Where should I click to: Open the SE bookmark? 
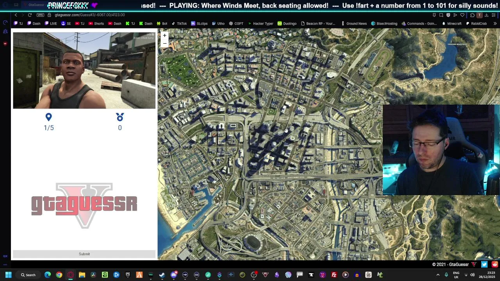tap(66, 23)
